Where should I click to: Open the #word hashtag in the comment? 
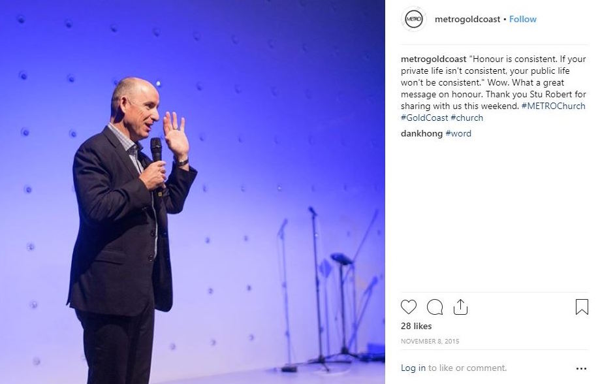click(x=458, y=134)
